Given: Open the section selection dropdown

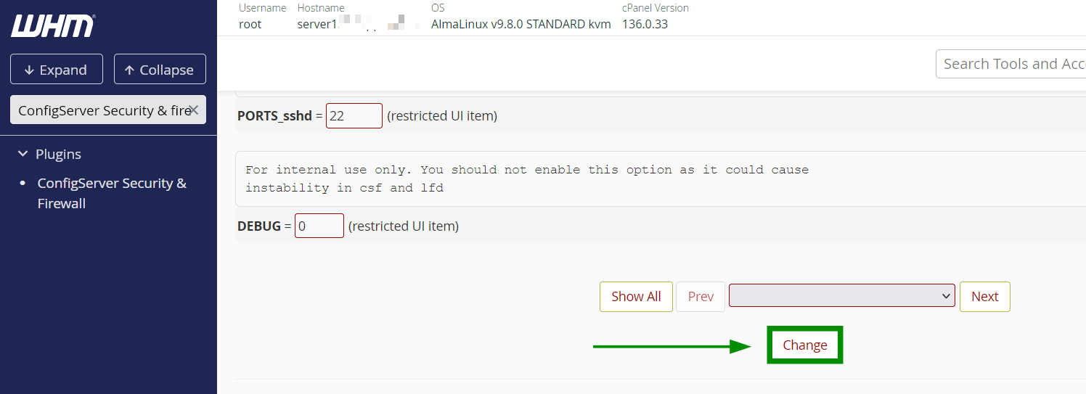Looking at the screenshot, I should pyautogui.click(x=842, y=296).
